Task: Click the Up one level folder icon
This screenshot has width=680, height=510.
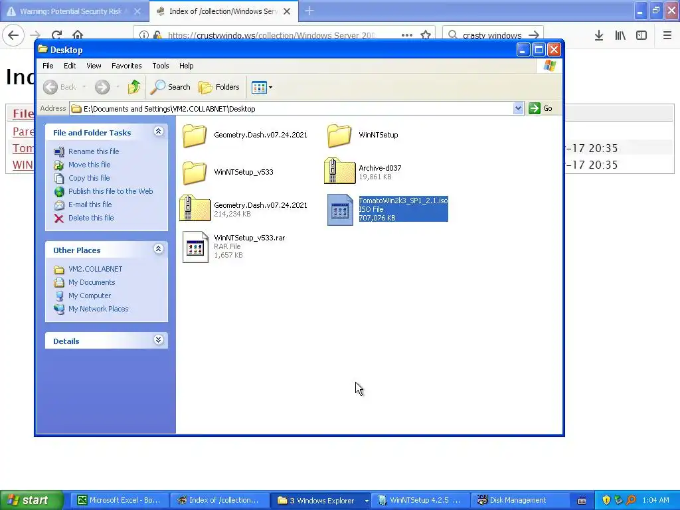Action: click(134, 87)
